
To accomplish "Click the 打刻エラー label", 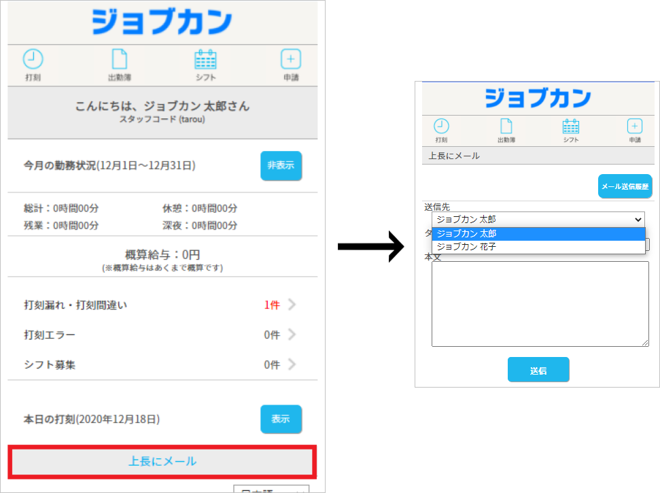I will (x=50, y=335).
